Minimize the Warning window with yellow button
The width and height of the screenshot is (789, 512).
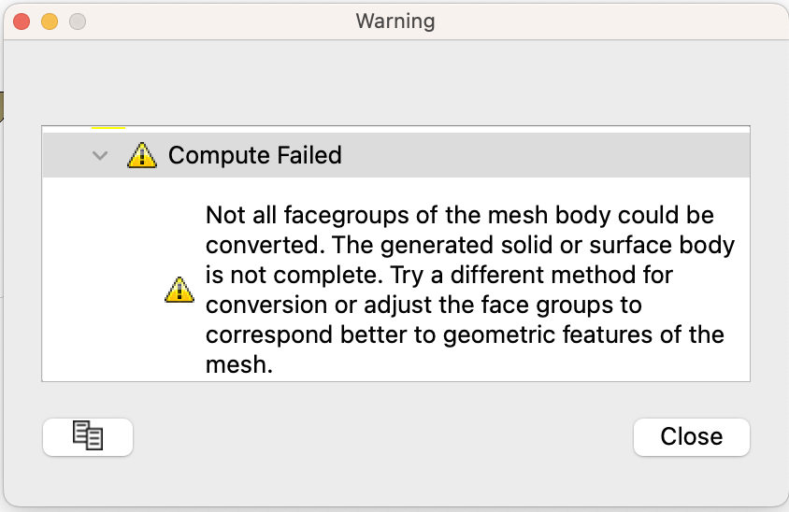pos(50,21)
